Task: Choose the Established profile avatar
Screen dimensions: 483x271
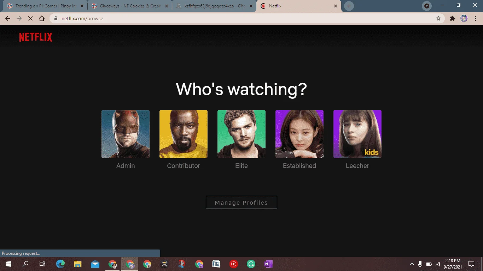Action: point(299,134)
